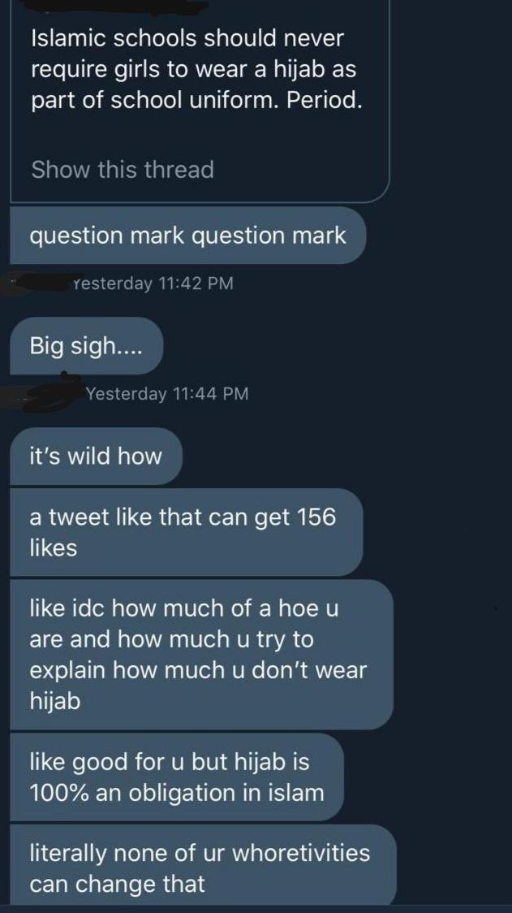Screen dimensions: 512x913
Task: Select the 'question mark question mark' message bubble
Action: pos(188,236)
